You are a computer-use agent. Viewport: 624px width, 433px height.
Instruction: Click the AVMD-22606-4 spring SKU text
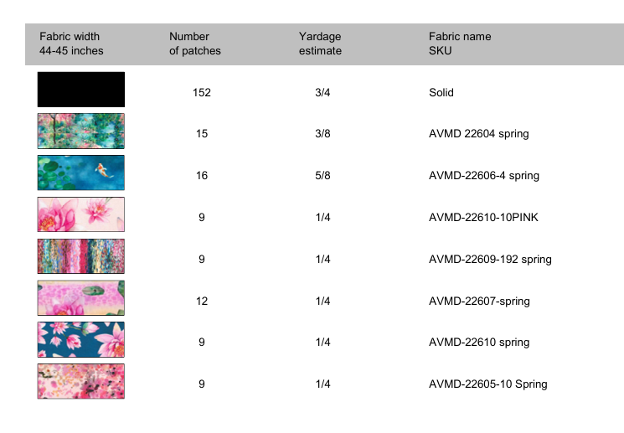483,176
